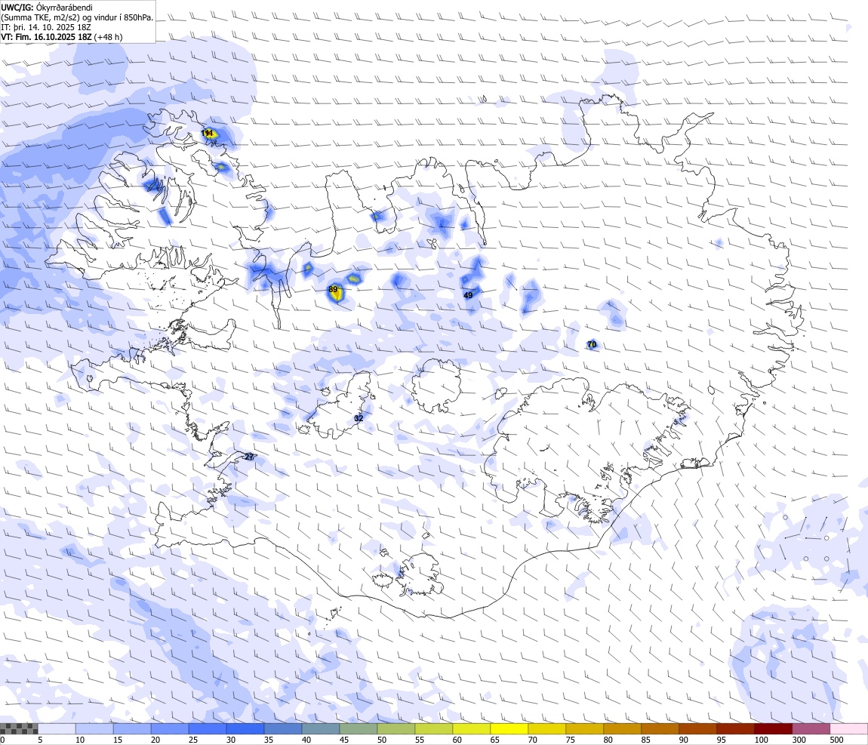Screen dimensions: 868x745
Task: Click the '(Summa TKE, m2/s2) og vindur í 850hPa.' line
Action: click(77, 17)
